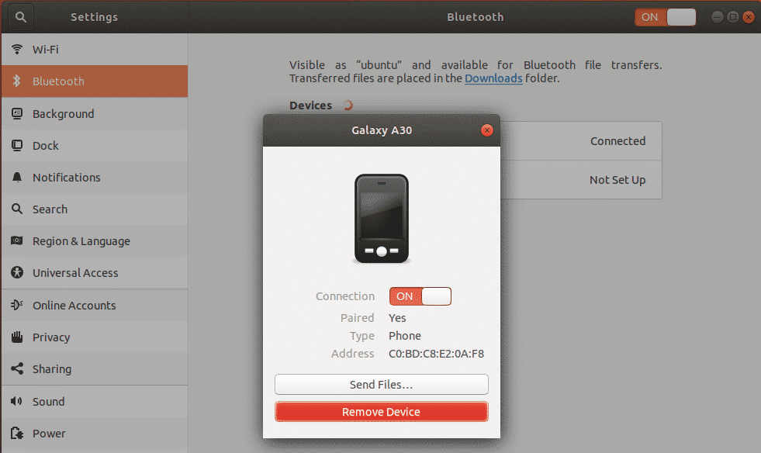Click the Galaxy A30 dialog title

click(382, 130)
